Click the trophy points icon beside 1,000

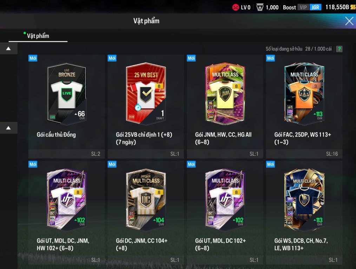pos(260,7)
